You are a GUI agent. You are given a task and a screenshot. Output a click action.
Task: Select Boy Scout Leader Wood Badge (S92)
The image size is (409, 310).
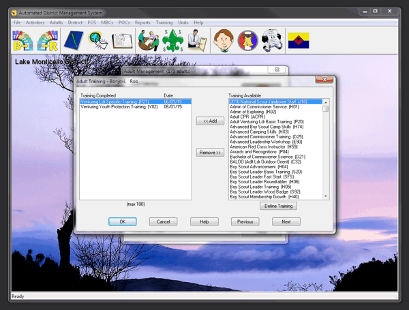point(275,191)
